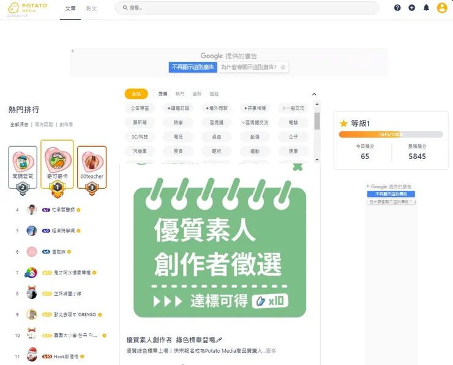Open the notifications bell
453x365 pixels.
click(x=426, y=8)
